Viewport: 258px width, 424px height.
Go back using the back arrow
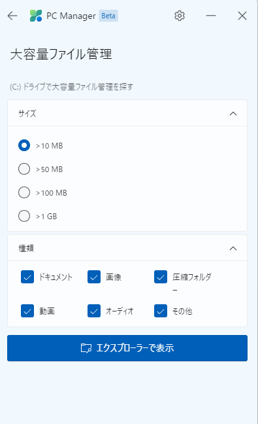point(12,16)
